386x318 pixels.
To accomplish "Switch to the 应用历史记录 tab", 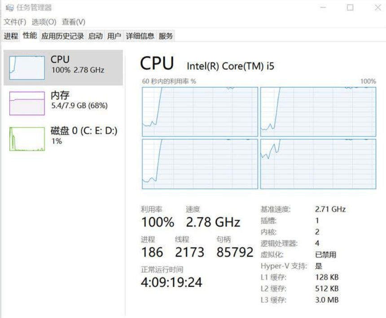I will pyautogui.click(x=62, y=36).
